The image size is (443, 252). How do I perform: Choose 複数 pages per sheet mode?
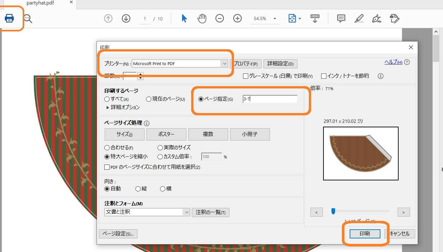tap(208, 134)
